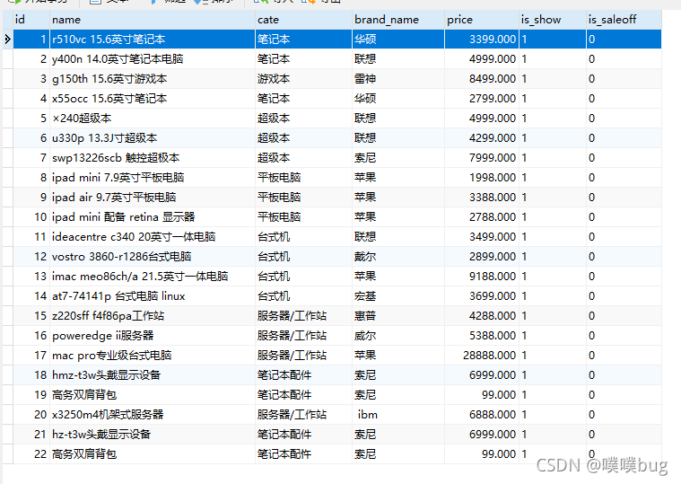681x484 pixels.
Task: Select the name cell 'ideacentre c340 20英寸一体电脑'
Action: pyautogui.click(x=152, y=237)
